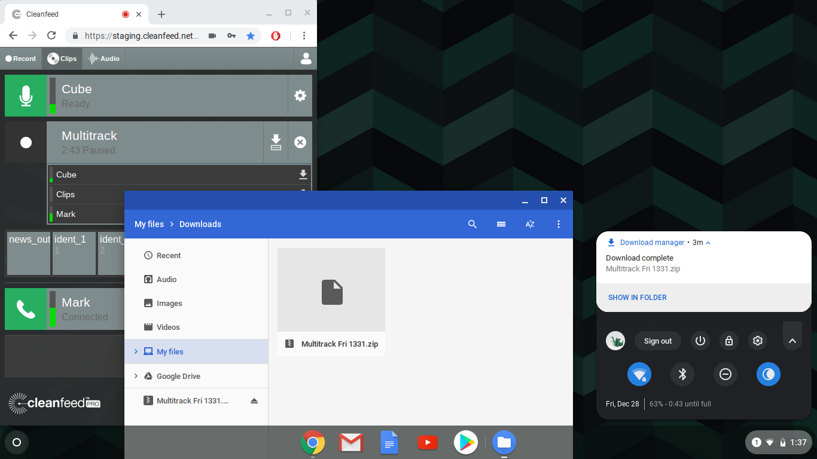Eject the mounted Multitrack zip archive
The image size is (817, 459).
pyautogui.click(x=254, y=401)
